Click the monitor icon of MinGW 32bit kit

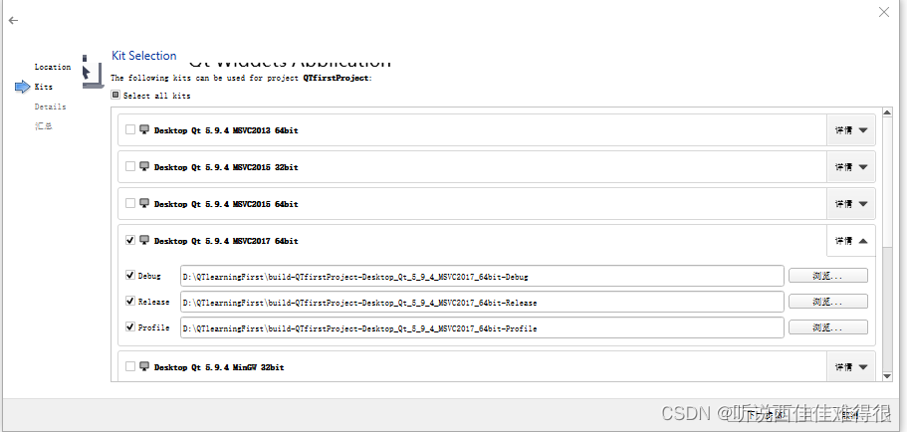point(144,366)
